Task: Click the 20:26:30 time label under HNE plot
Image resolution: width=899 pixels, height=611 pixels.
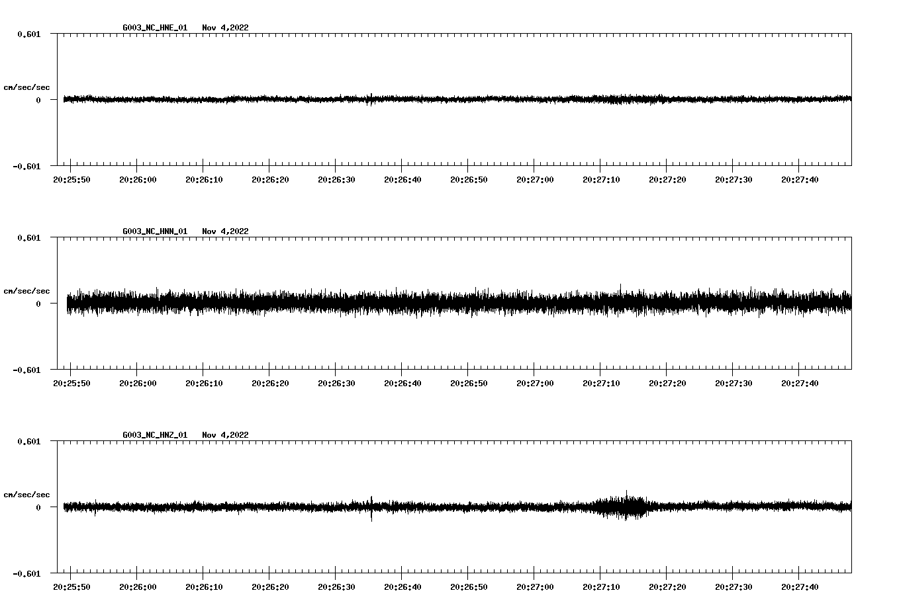Action: 336,180
